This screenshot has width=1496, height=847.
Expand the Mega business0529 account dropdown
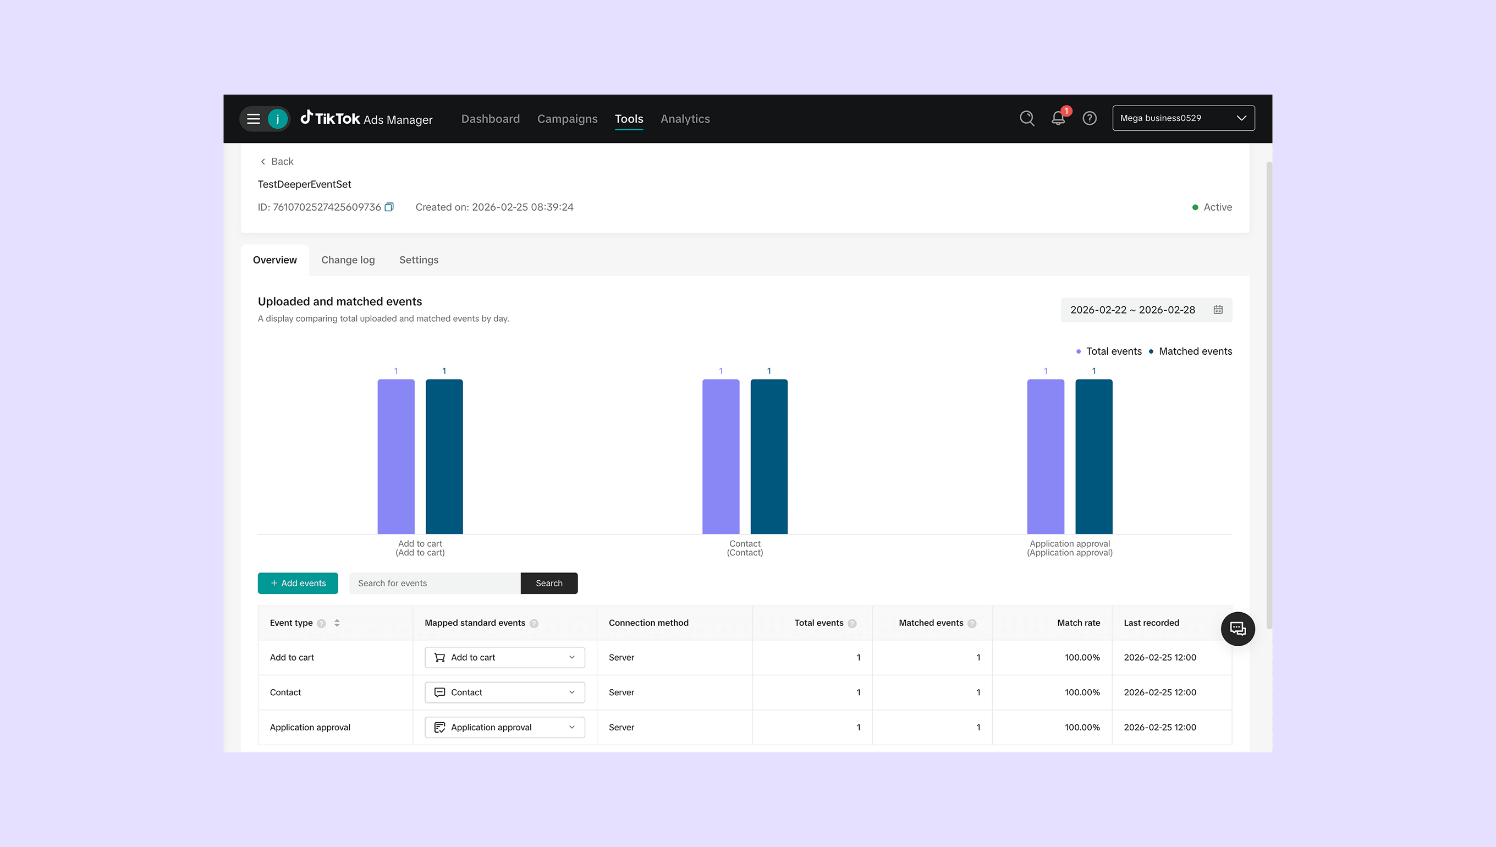pos(1183,118)
